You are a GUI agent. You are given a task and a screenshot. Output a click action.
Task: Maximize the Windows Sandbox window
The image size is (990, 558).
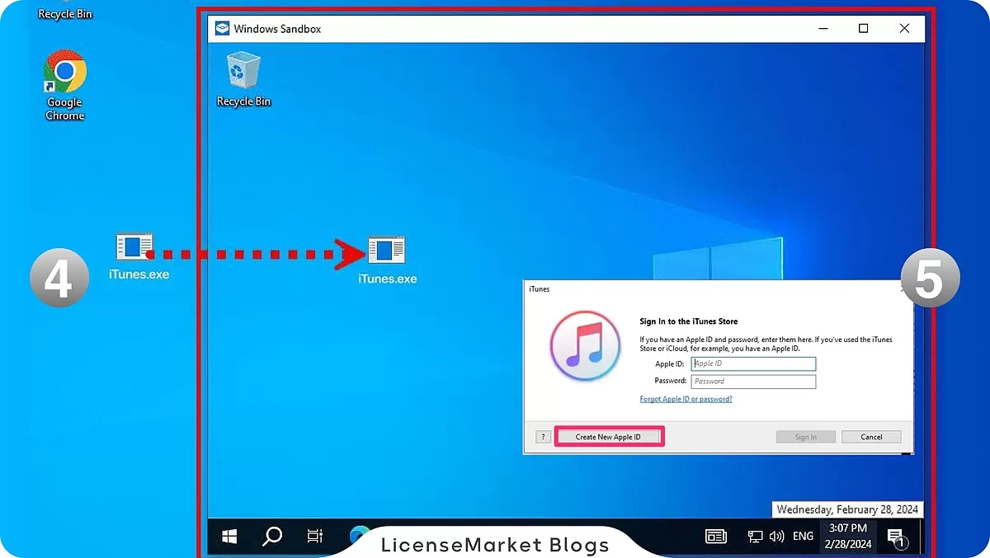tap(863, 29)
